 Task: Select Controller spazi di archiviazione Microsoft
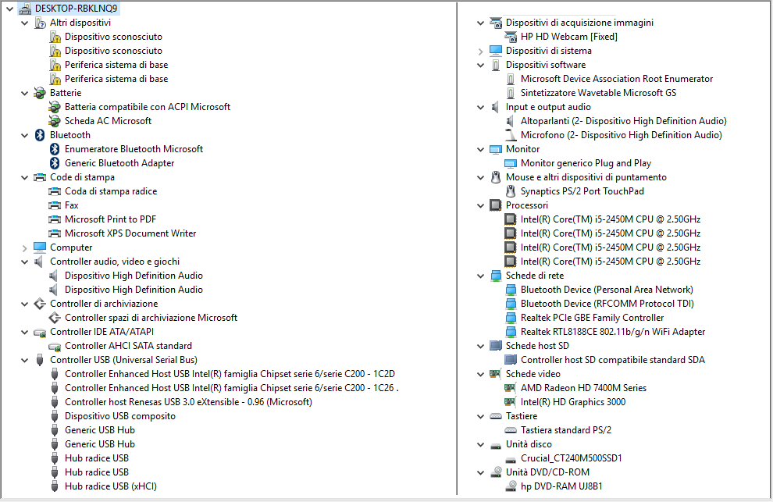pos(151,318)
